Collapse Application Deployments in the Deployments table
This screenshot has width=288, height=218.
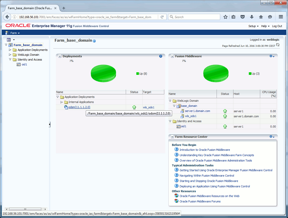point(57,97)
